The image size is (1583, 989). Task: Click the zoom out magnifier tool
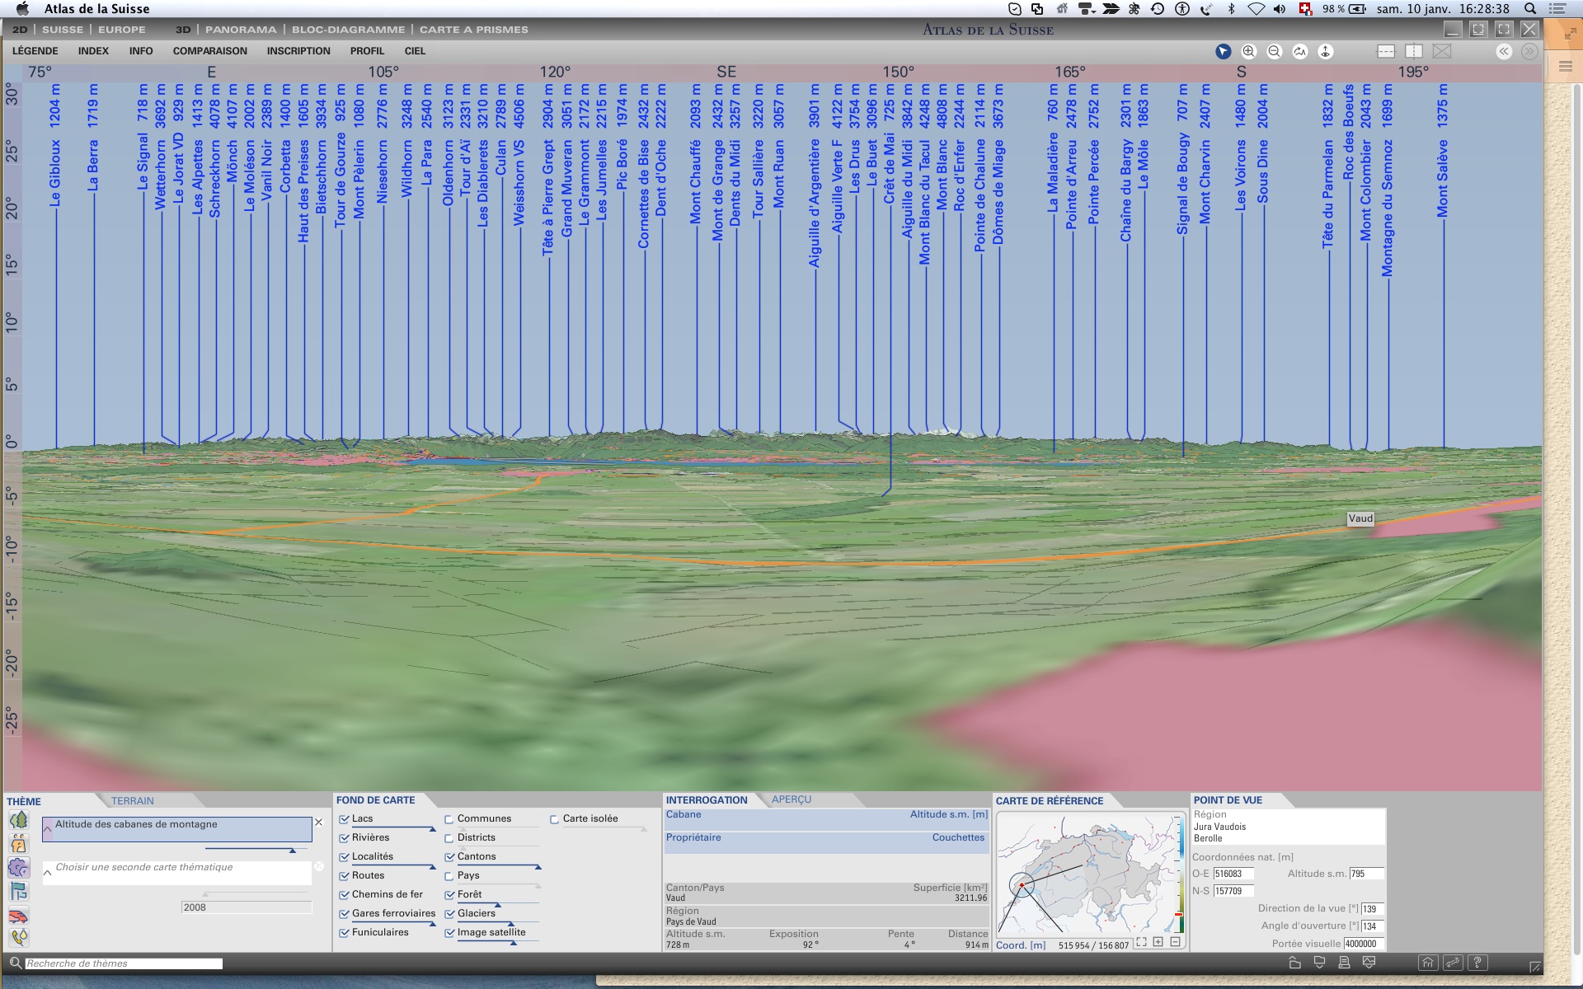coord(1275,51)
